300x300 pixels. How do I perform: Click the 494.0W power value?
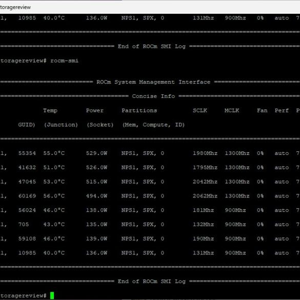(96, 196)
